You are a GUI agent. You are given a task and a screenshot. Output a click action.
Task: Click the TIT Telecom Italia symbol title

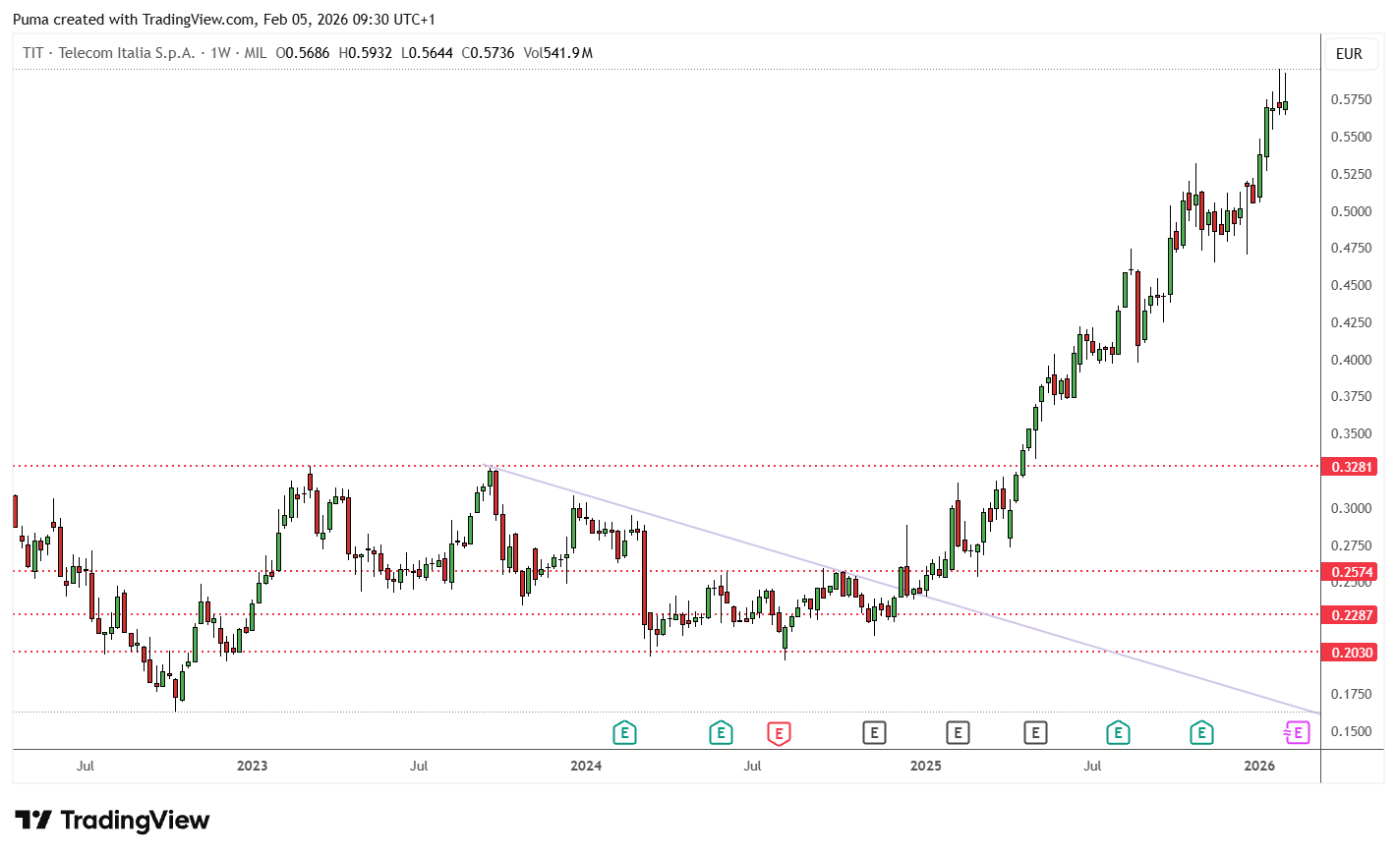pos(108,53)
